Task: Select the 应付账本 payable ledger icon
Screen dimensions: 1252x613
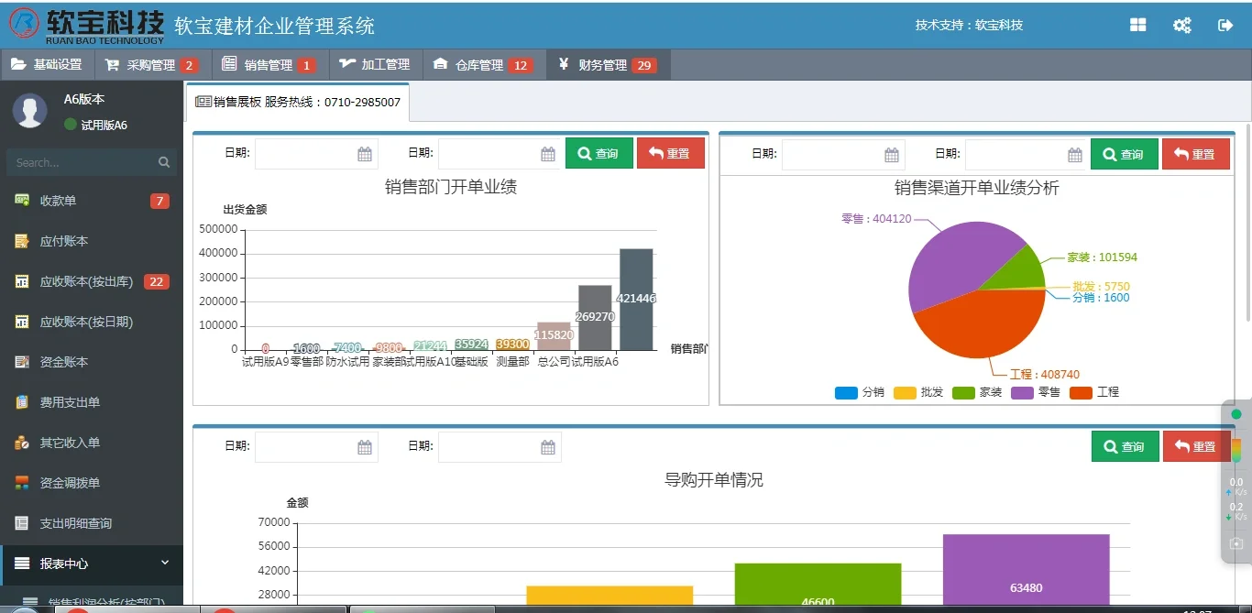Action: [20, 240]
